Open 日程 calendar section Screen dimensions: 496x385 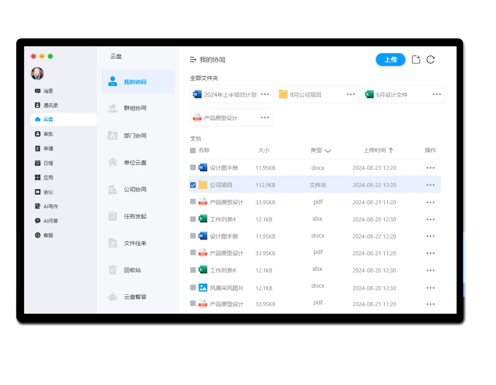pyautogui.click(x=44, y=163)
